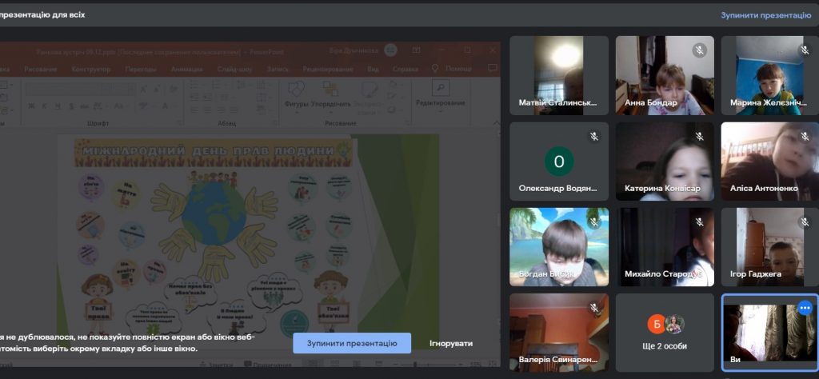Toggle italic К formatting in PowerPoint

tap(45, 106)
